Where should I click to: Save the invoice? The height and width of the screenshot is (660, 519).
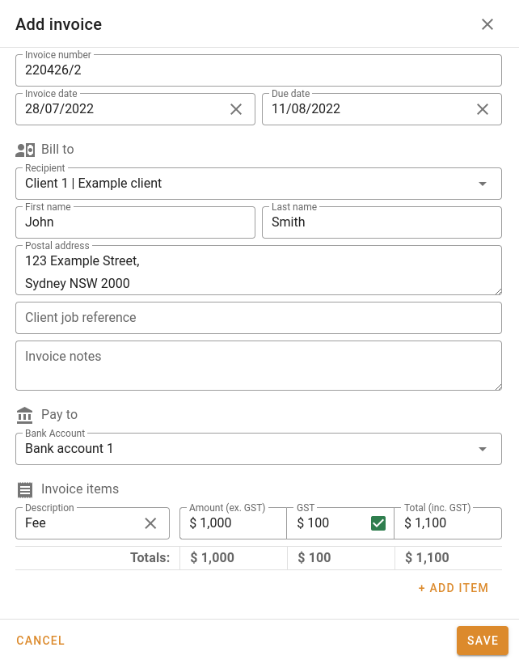[482, 640]
